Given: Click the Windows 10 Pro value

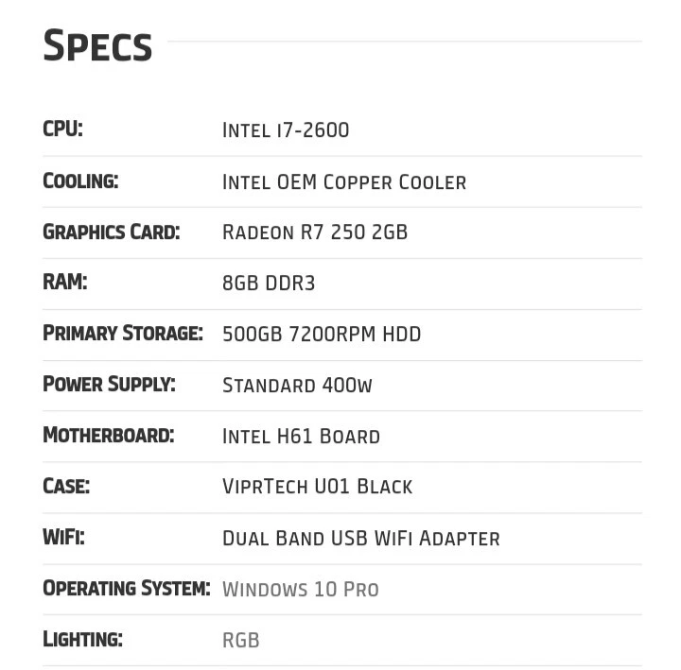Looking at the screenshot, I should click(x=300, y=590).
